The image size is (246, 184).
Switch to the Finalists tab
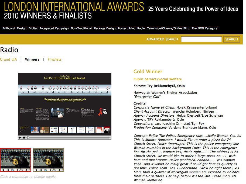coord(54,59)
